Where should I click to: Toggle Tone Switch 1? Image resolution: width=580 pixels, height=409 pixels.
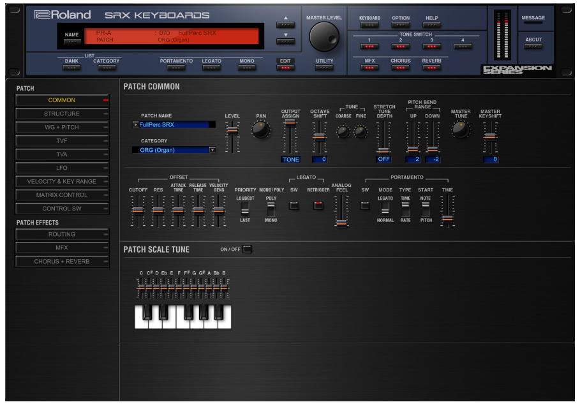click(x=369, y=47)
